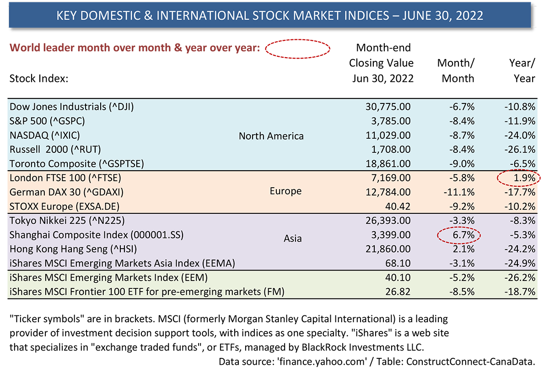The image size is (549, 368).
Task: Select the NASDAQ closing value 11,029.00
Action: click(x=388, y=135)
